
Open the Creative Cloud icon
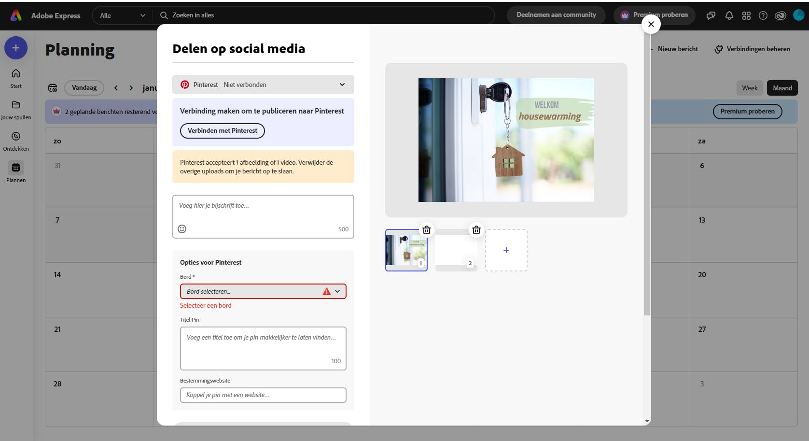781,15
